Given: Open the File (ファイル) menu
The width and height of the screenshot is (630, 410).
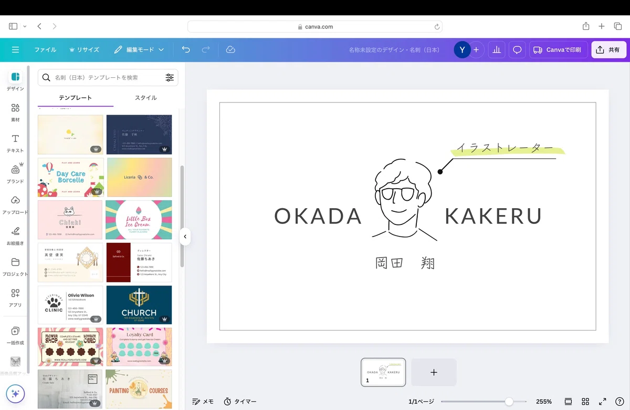Looking at the screenshot, I should (x=45, y=50).
